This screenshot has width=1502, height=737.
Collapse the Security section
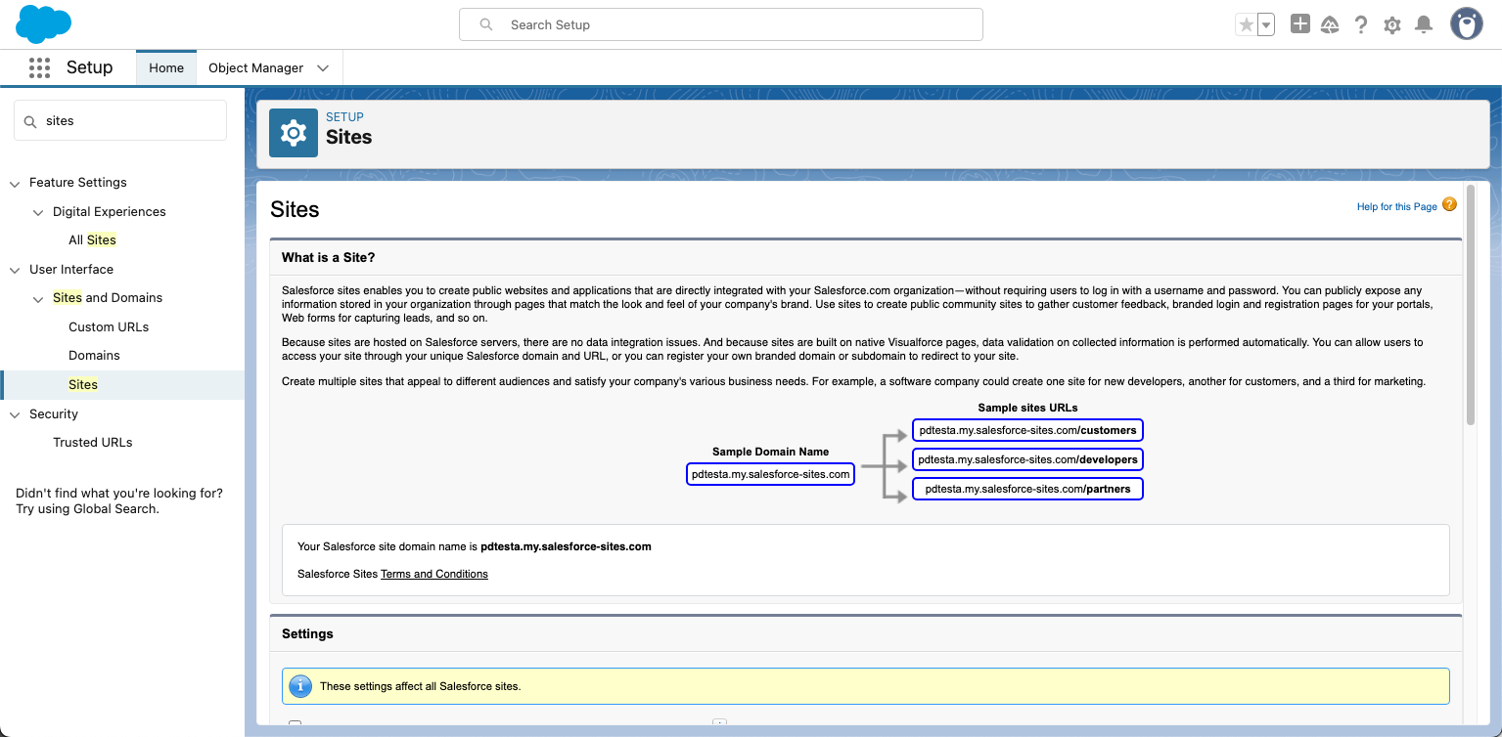15,414
